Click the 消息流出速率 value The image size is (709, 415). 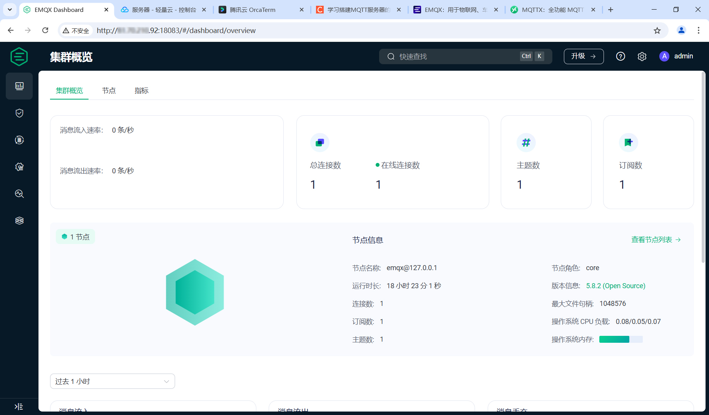click(123, 171)
